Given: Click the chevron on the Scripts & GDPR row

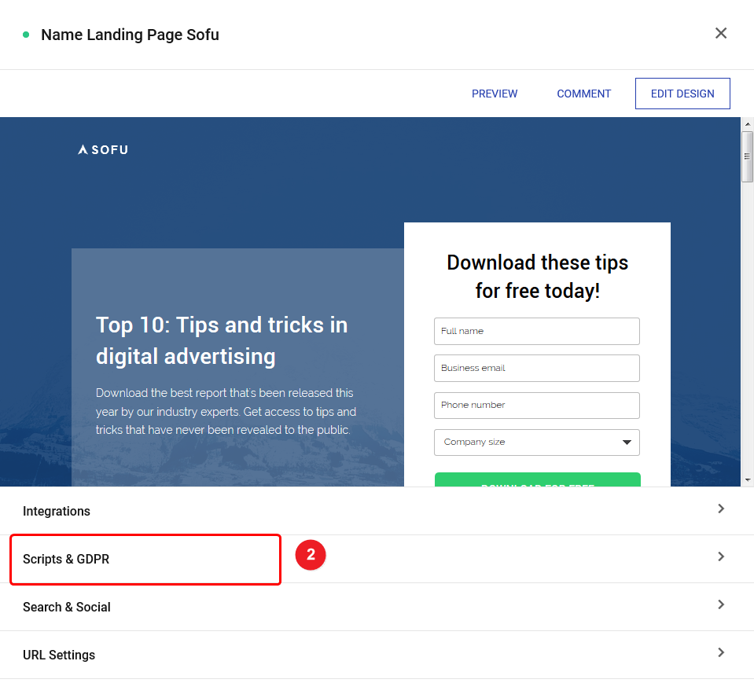Looking at the screenshot, I should tap(721, 557).
